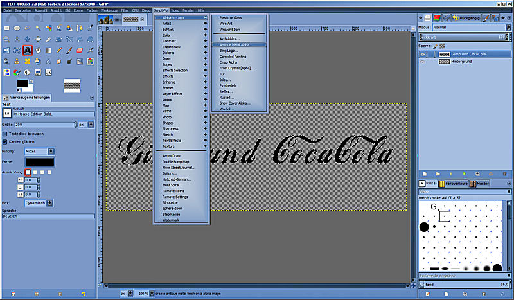Choose Antique Metal Alpha menu entry
This screenshot has height=300, width=514.
pos(240,44)
